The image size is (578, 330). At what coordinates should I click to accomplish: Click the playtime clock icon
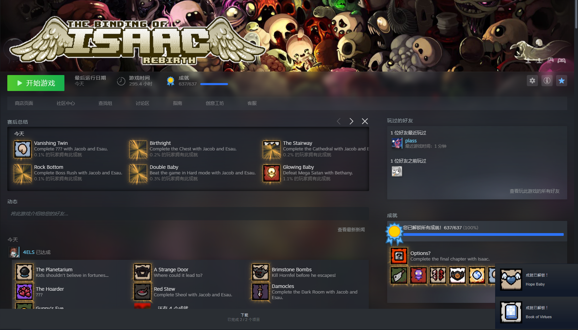click(x=121, y=81)
